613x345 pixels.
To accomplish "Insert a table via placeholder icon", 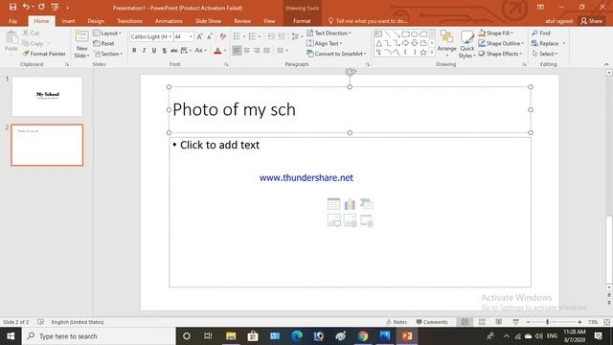I will click(x=333, y=204).
